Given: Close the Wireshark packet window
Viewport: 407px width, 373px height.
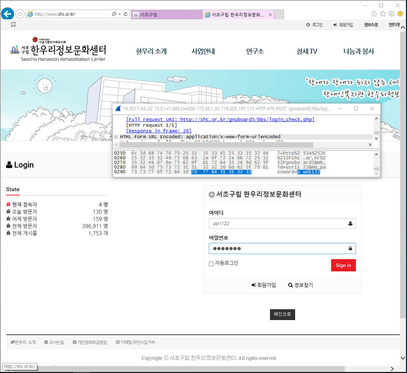Looking at the screenshot, I should tap(372, 108).
